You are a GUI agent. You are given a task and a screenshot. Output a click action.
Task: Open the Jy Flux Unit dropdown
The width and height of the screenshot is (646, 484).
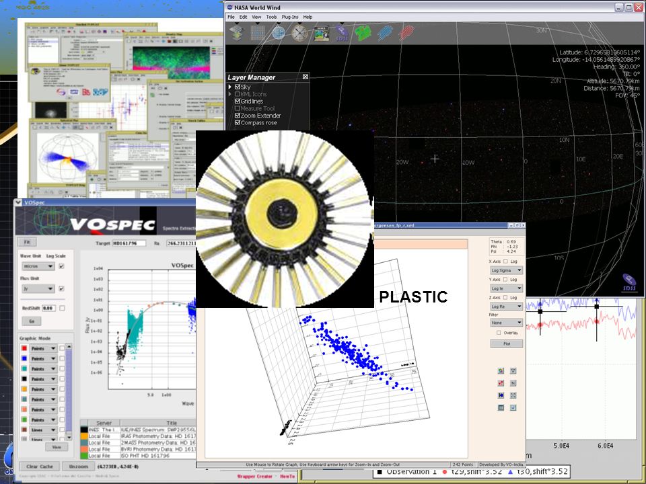[38, 288]
